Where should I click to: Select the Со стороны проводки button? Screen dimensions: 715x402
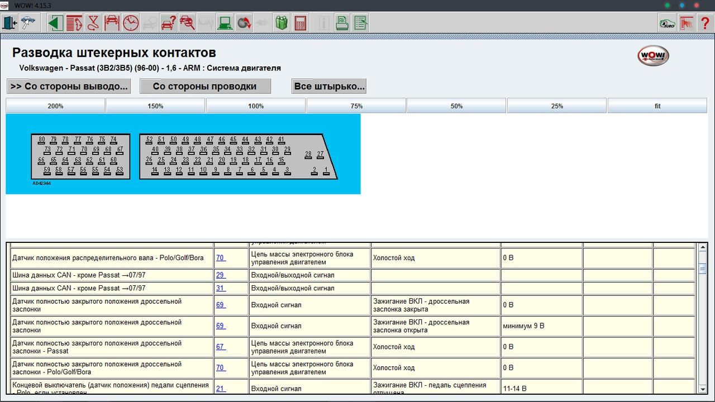coord(205,86)
